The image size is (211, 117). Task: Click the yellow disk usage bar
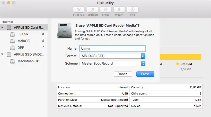pyautogui.click(x=180, y=57)
